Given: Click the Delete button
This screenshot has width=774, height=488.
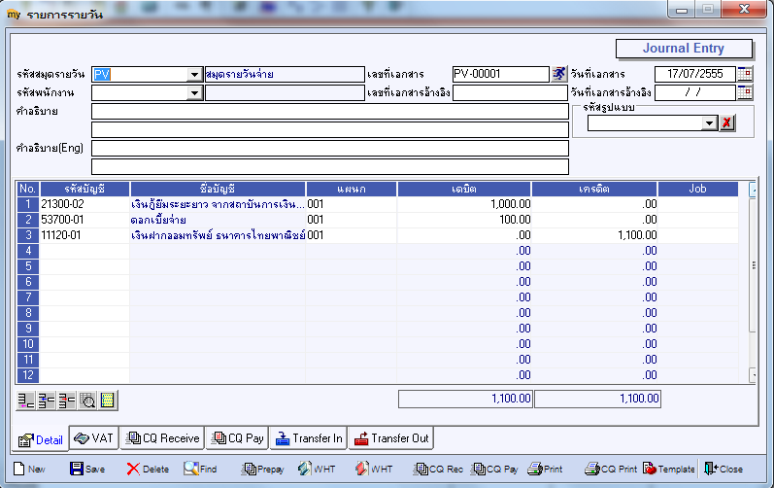Looking at the screenshot, I should tap(148, 469).
